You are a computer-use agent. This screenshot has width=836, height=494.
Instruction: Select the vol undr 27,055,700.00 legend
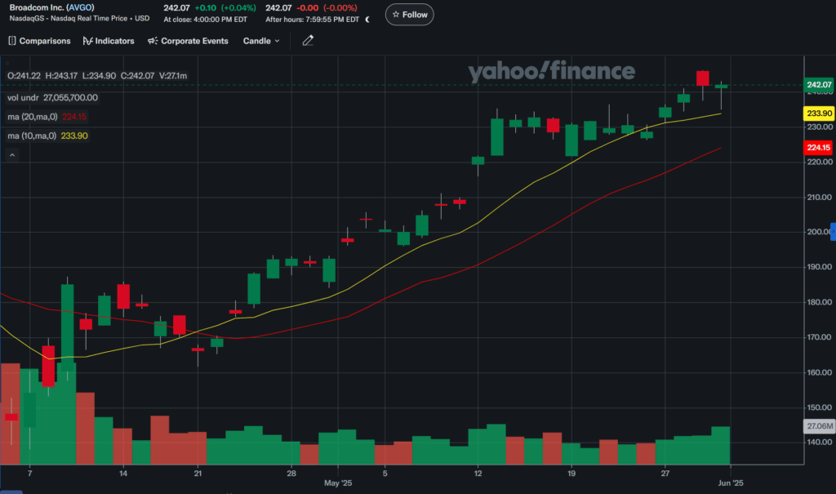pyautogui.click(x=52, y=98)
